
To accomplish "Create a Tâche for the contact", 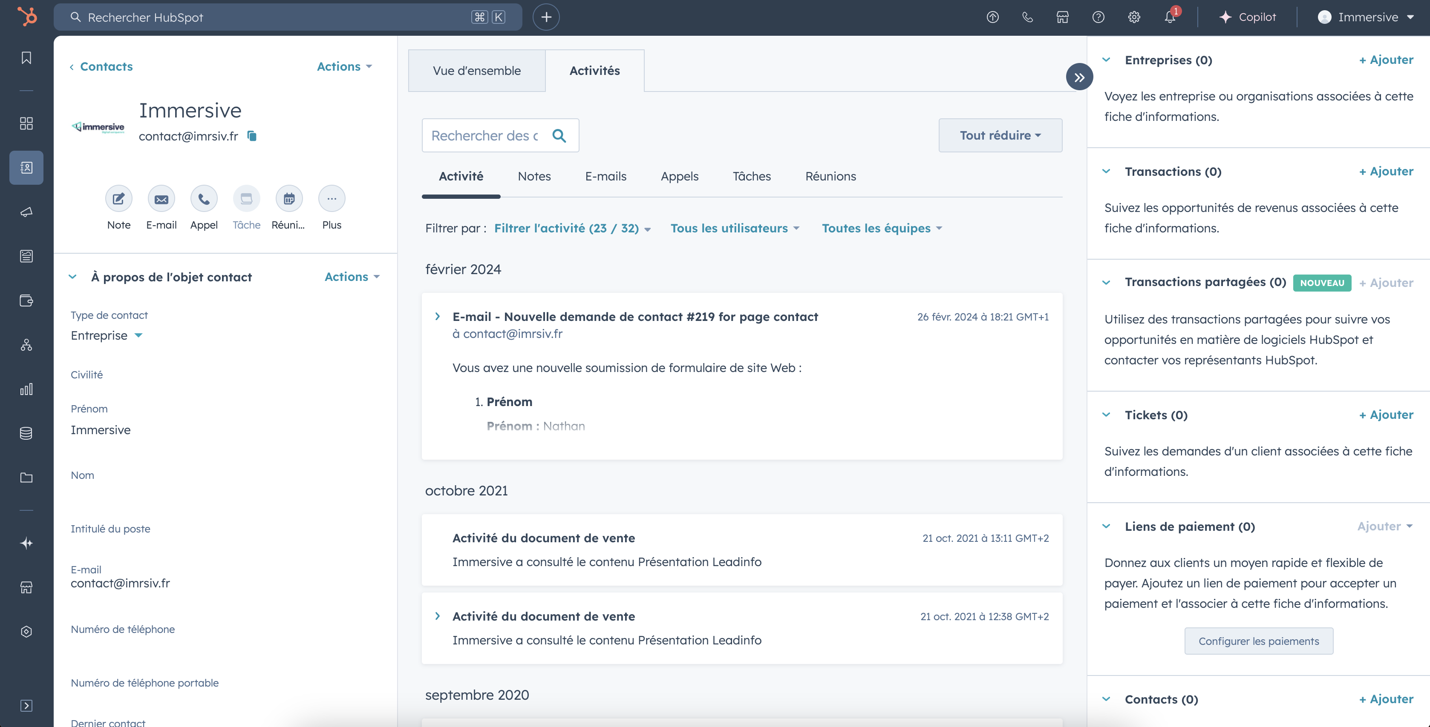I will (x=246, y=198).
